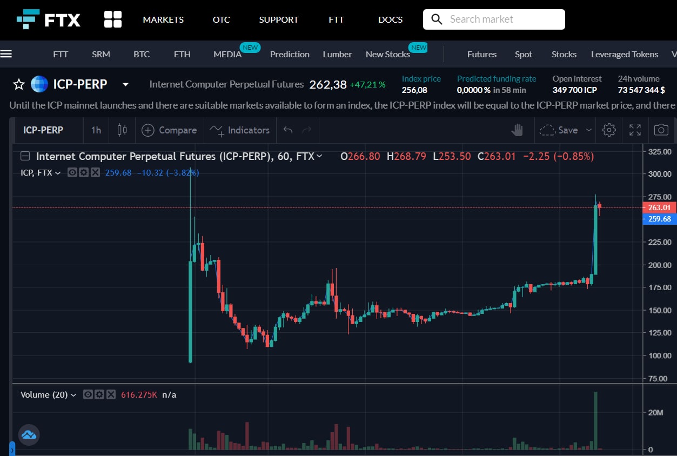677x456 pixels.
Task: Remove ICP, FTX overlay with X
Action: [95, 173]
